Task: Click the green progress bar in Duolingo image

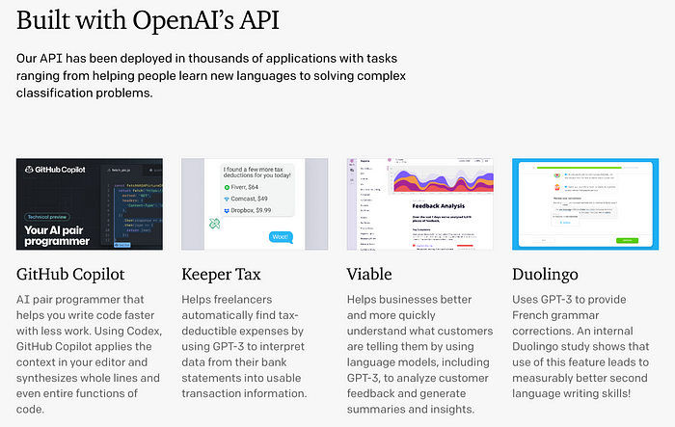Action: (580, 168)
